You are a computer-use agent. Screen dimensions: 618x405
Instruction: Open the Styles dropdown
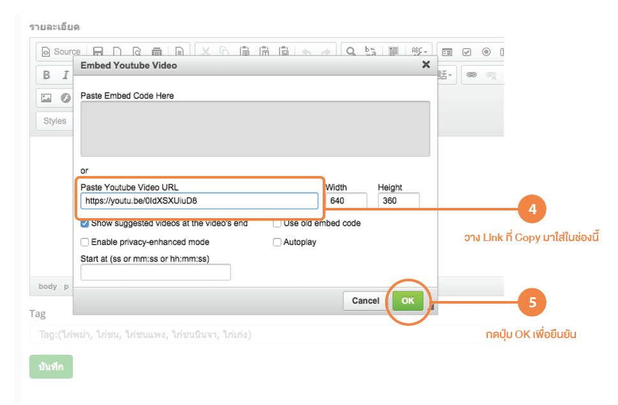[x=55, y=121]
